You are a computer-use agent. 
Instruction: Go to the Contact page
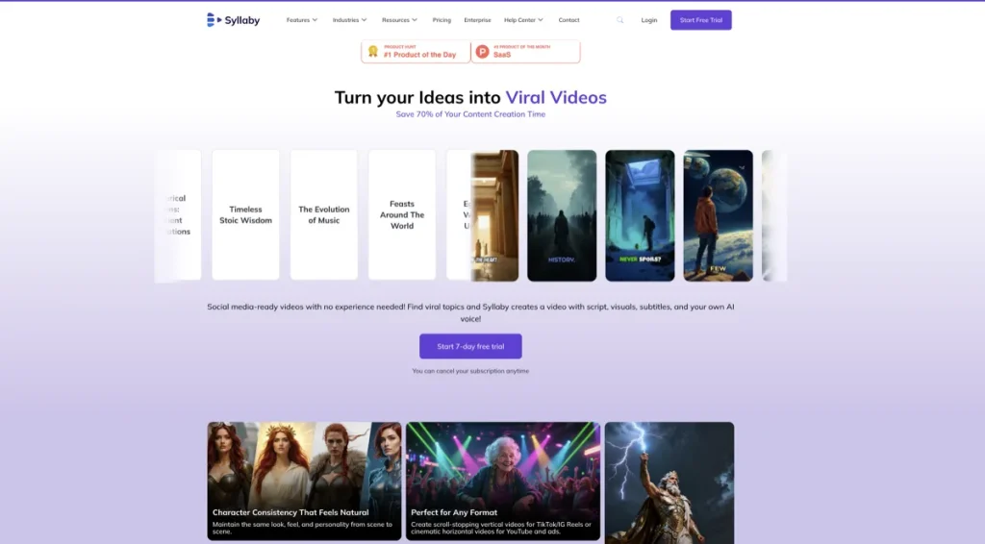tap(569, 20)
